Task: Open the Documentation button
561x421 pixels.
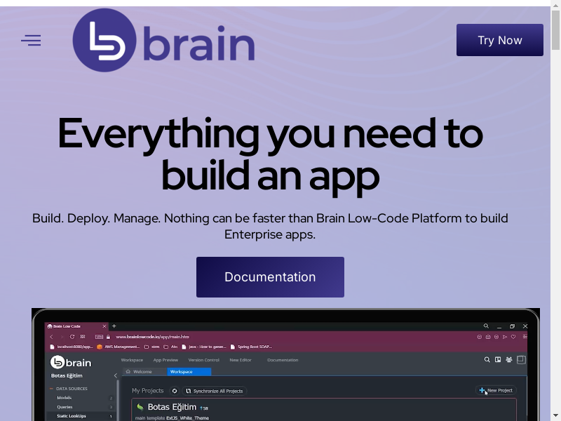Action: click(x=270, y=277)
